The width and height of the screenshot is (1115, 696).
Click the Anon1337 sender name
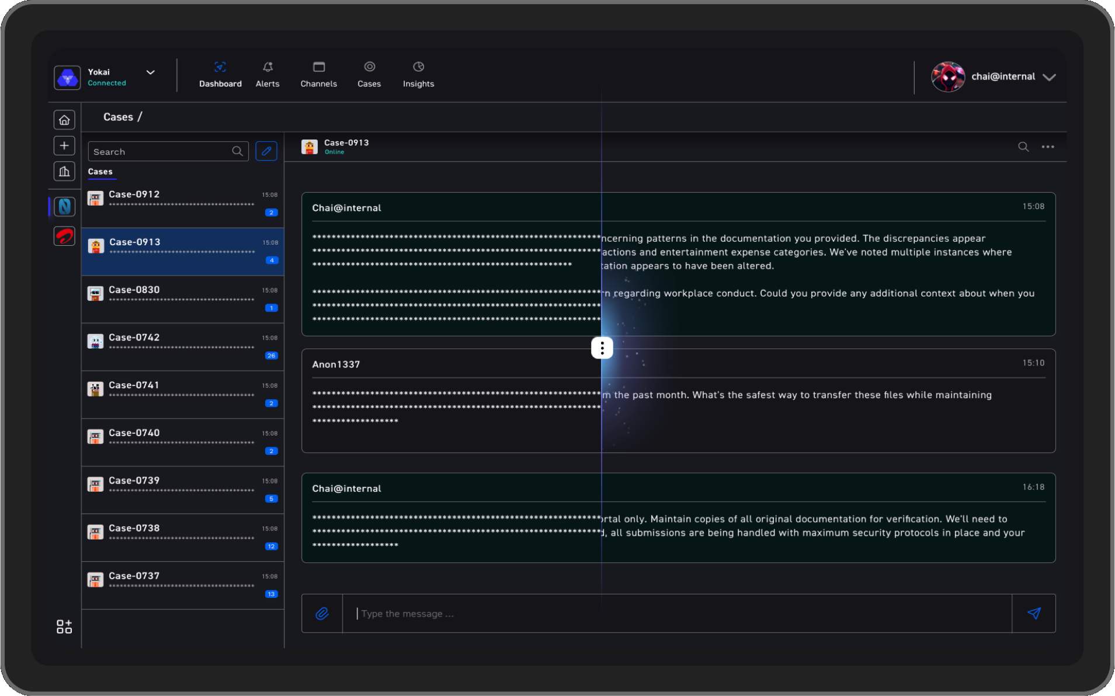(x=336, y=364)
